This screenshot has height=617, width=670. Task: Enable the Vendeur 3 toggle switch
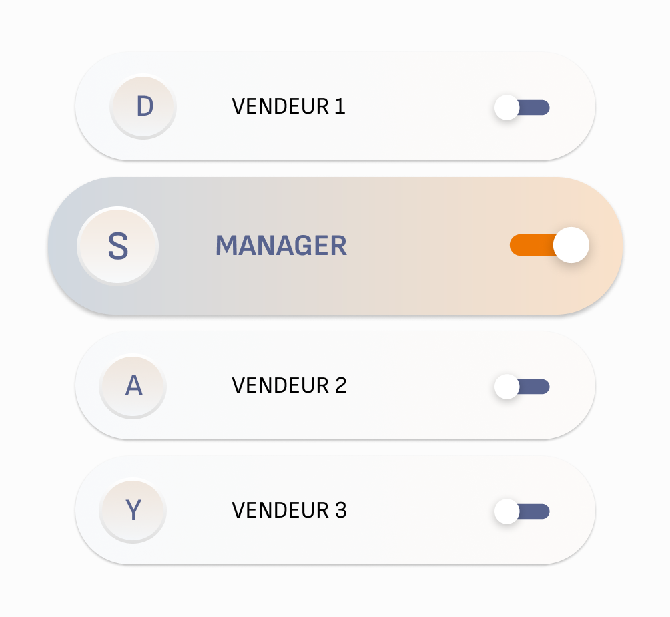coord(523,511)
